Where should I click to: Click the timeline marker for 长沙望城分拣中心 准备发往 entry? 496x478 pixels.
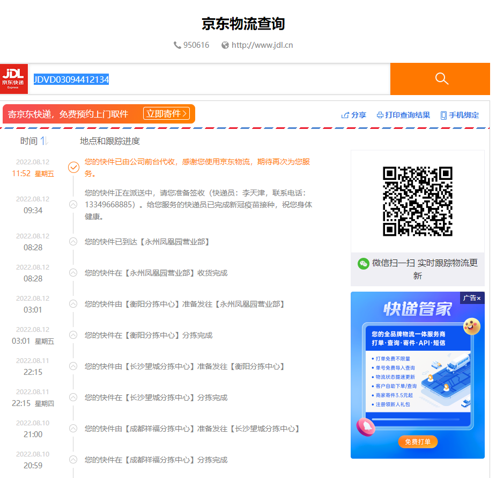(x=73, y=366)
